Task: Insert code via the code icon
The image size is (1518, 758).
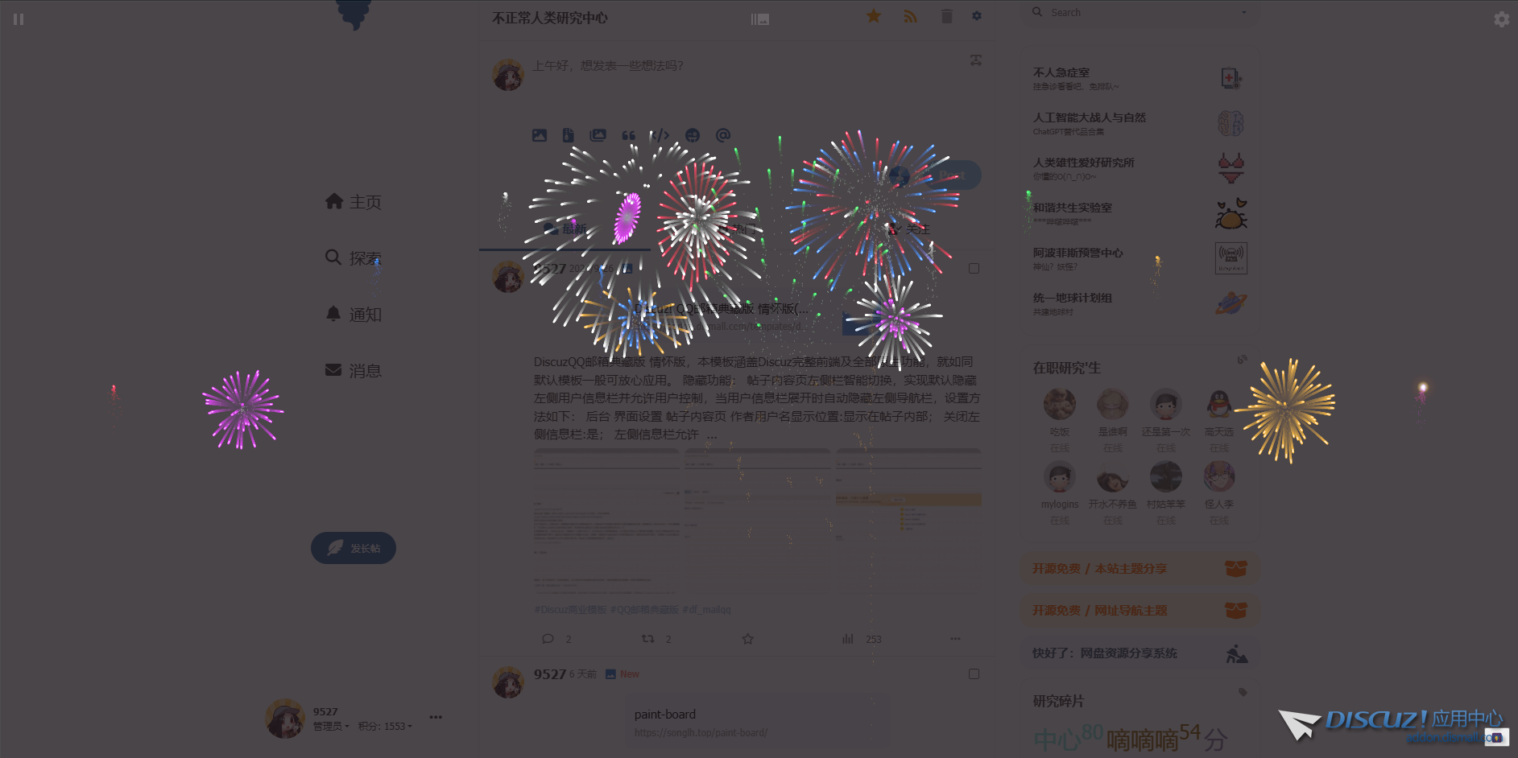Action: pyautogui.click(x=660, y=135)
